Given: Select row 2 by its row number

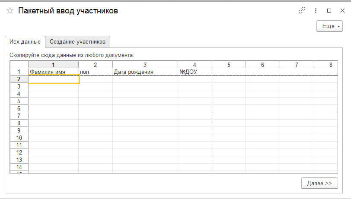Looking at the screenshot, I should pyautogui.click(x=19, y=79).
